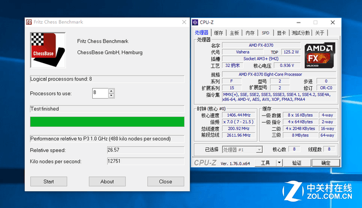
Task: Click the Relative speed value 26.57
Action: tap(145, 150)
